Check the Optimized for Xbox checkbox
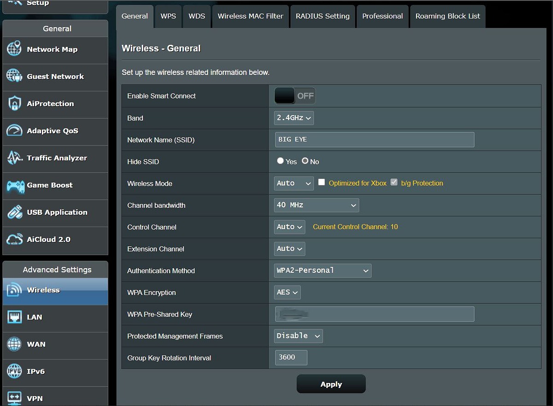 click(322, 182)
